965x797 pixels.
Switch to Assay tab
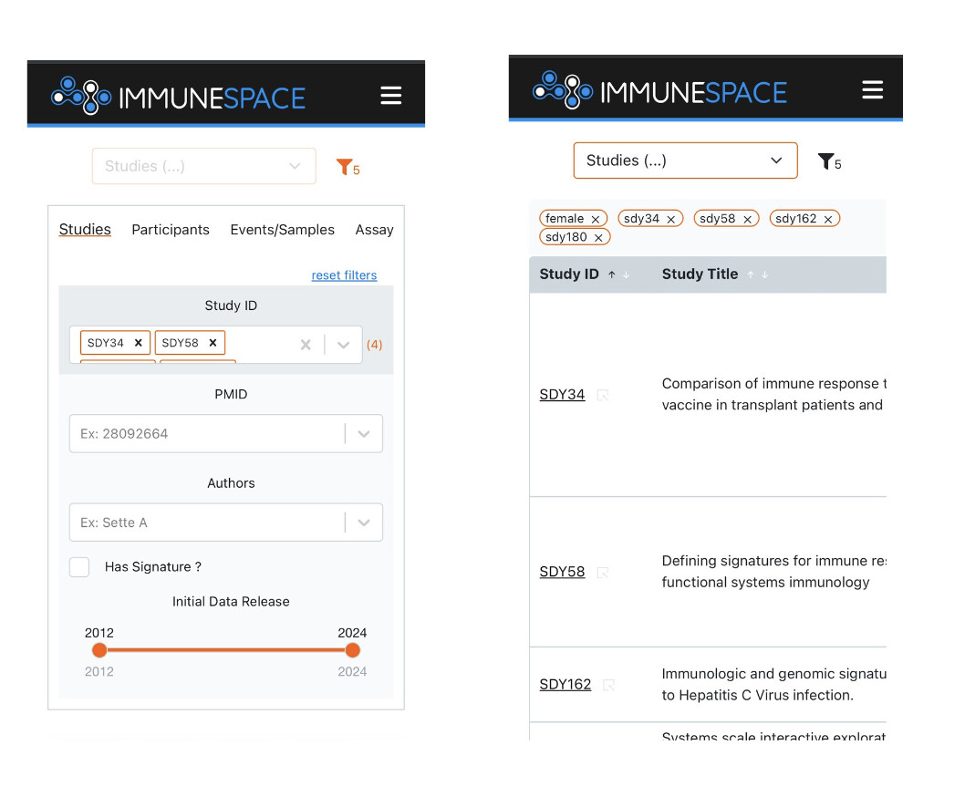[x=374, y=230]
